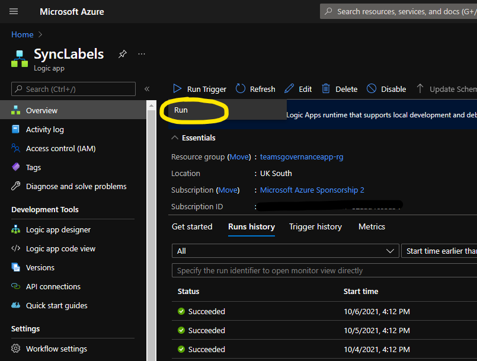Collapse the Essentials section
This screenshot has height=361, width=477.
[175, 138]
